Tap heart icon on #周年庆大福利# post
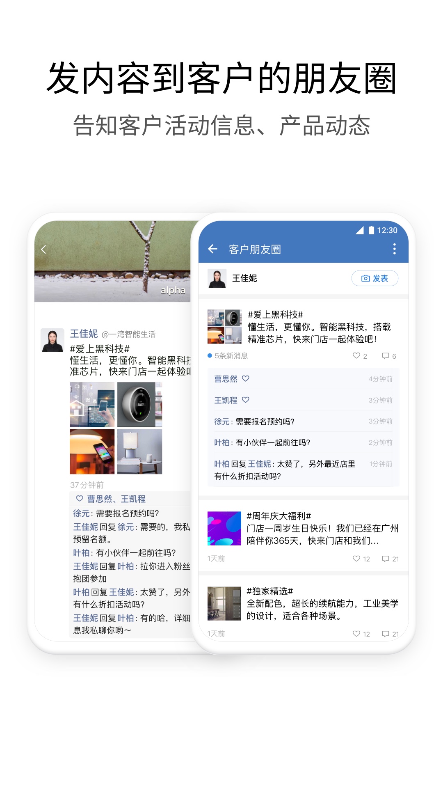The height and width of the screenshot is (788, 443). 356,559
